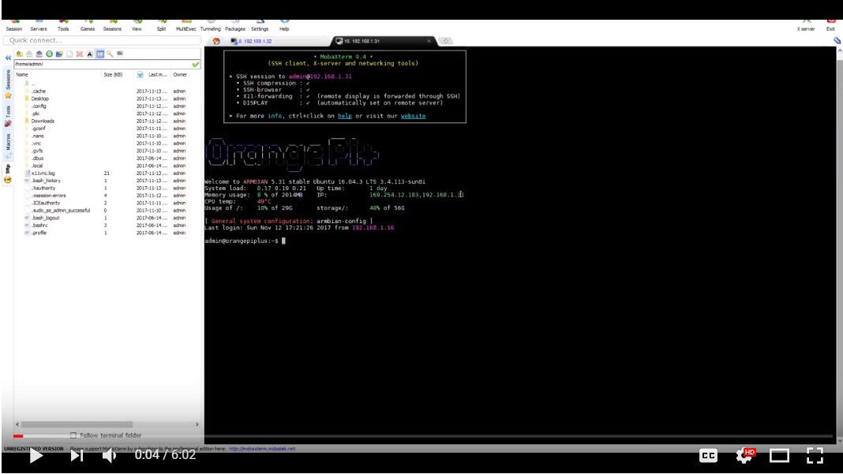Sort by Name column header
Image resolution: width=843 pixels, height=474 pixels.
22,75
